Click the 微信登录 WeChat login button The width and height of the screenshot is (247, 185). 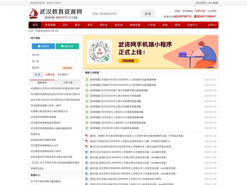(x=64, y=46)
